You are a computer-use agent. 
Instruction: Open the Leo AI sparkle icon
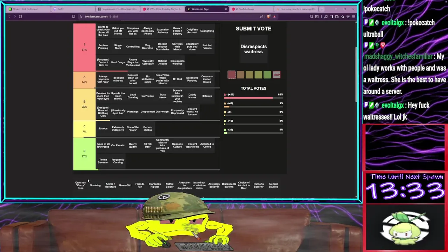[x=342, y=16]
